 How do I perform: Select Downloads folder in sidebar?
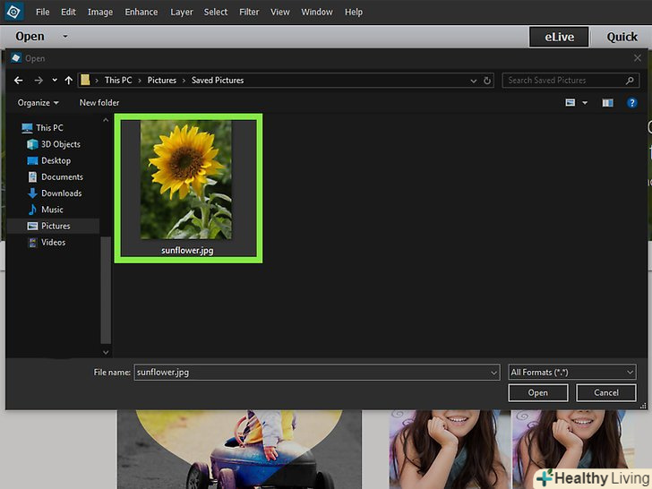pyautogui.click(x=61, y=193)
